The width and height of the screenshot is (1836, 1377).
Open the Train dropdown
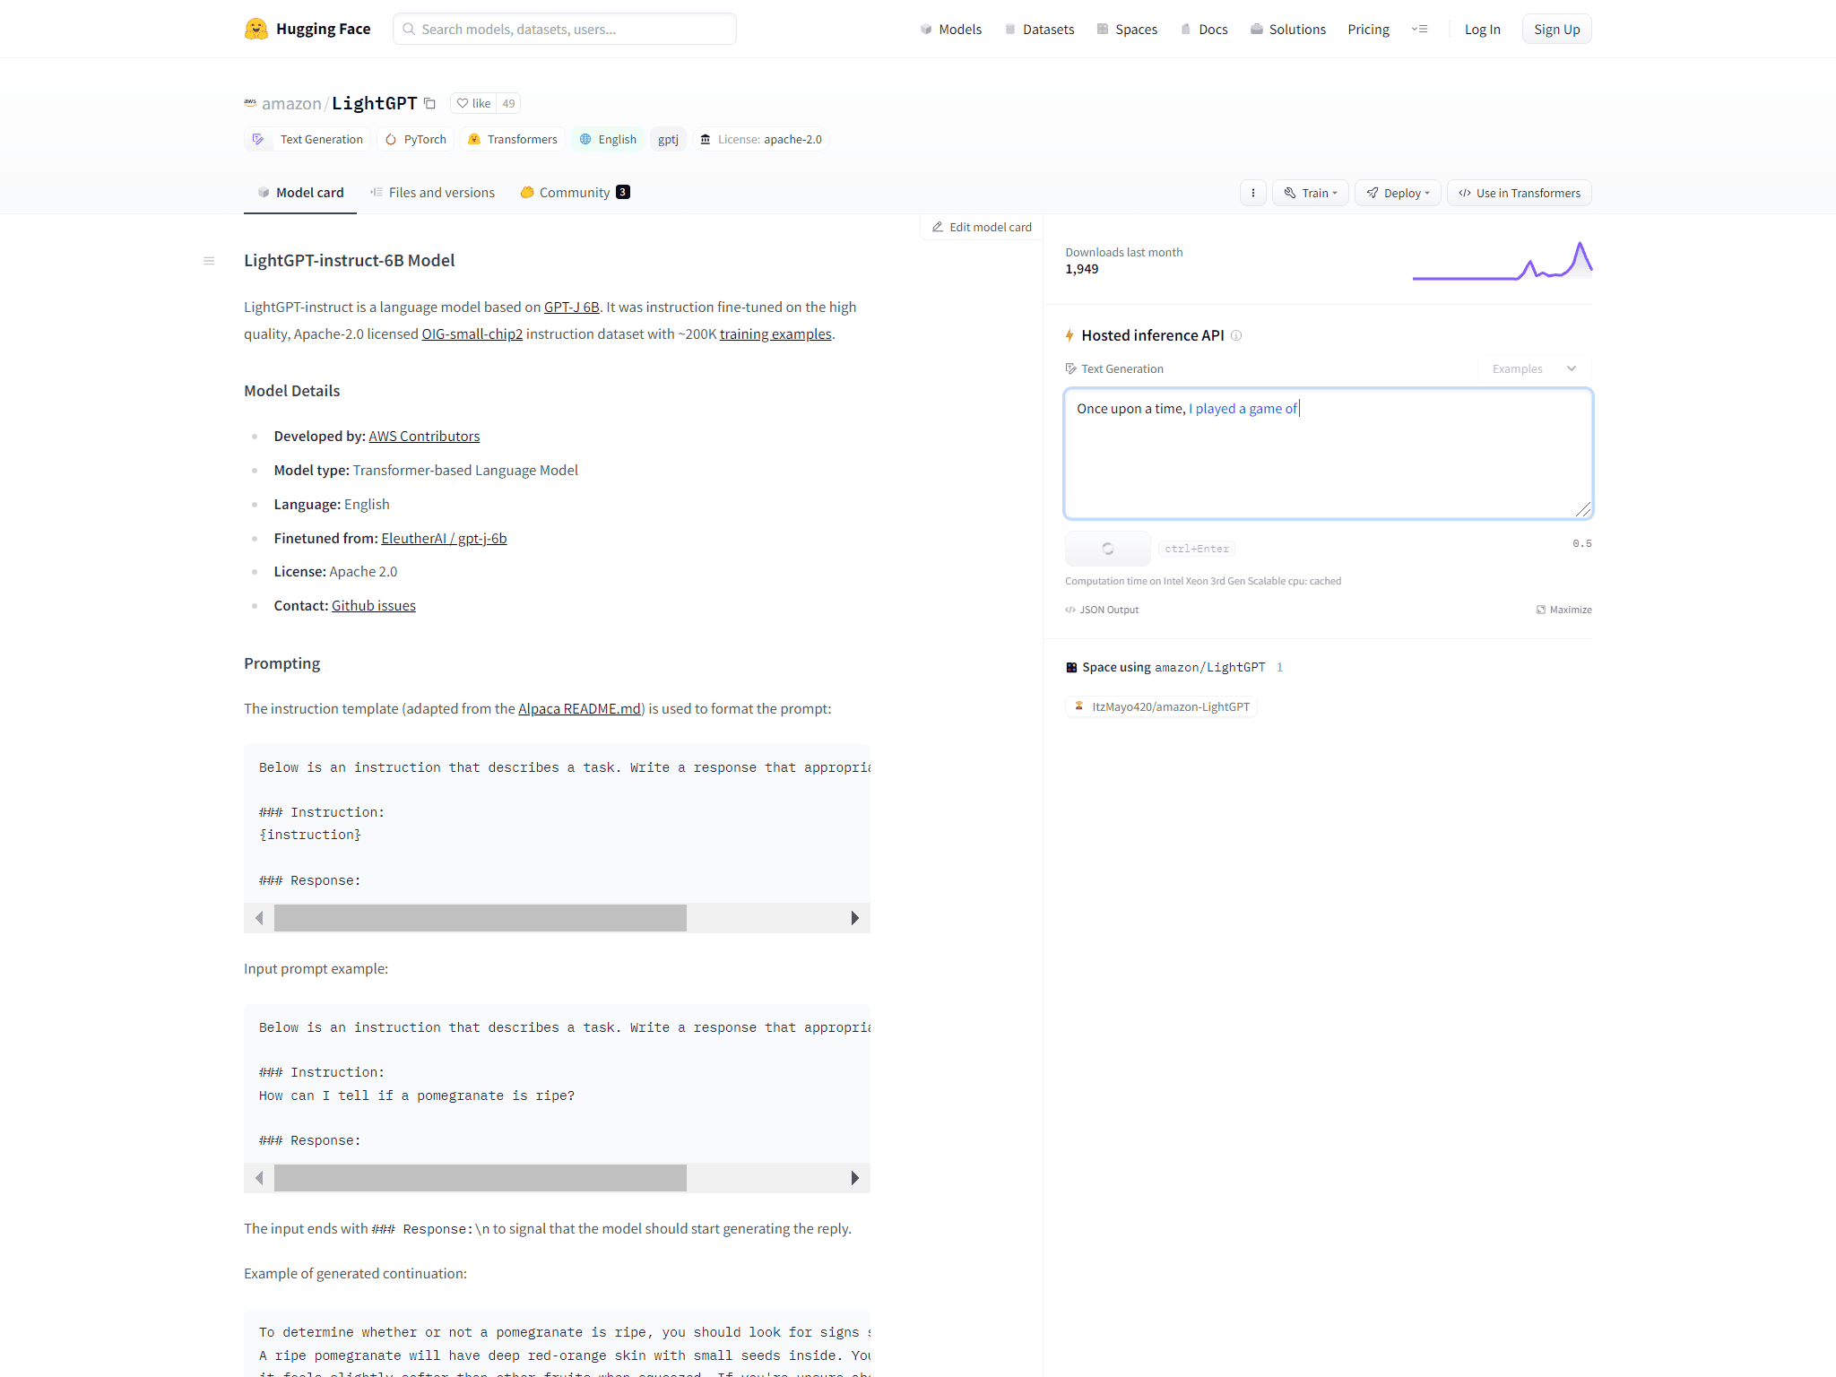(x=1310, y=193)
